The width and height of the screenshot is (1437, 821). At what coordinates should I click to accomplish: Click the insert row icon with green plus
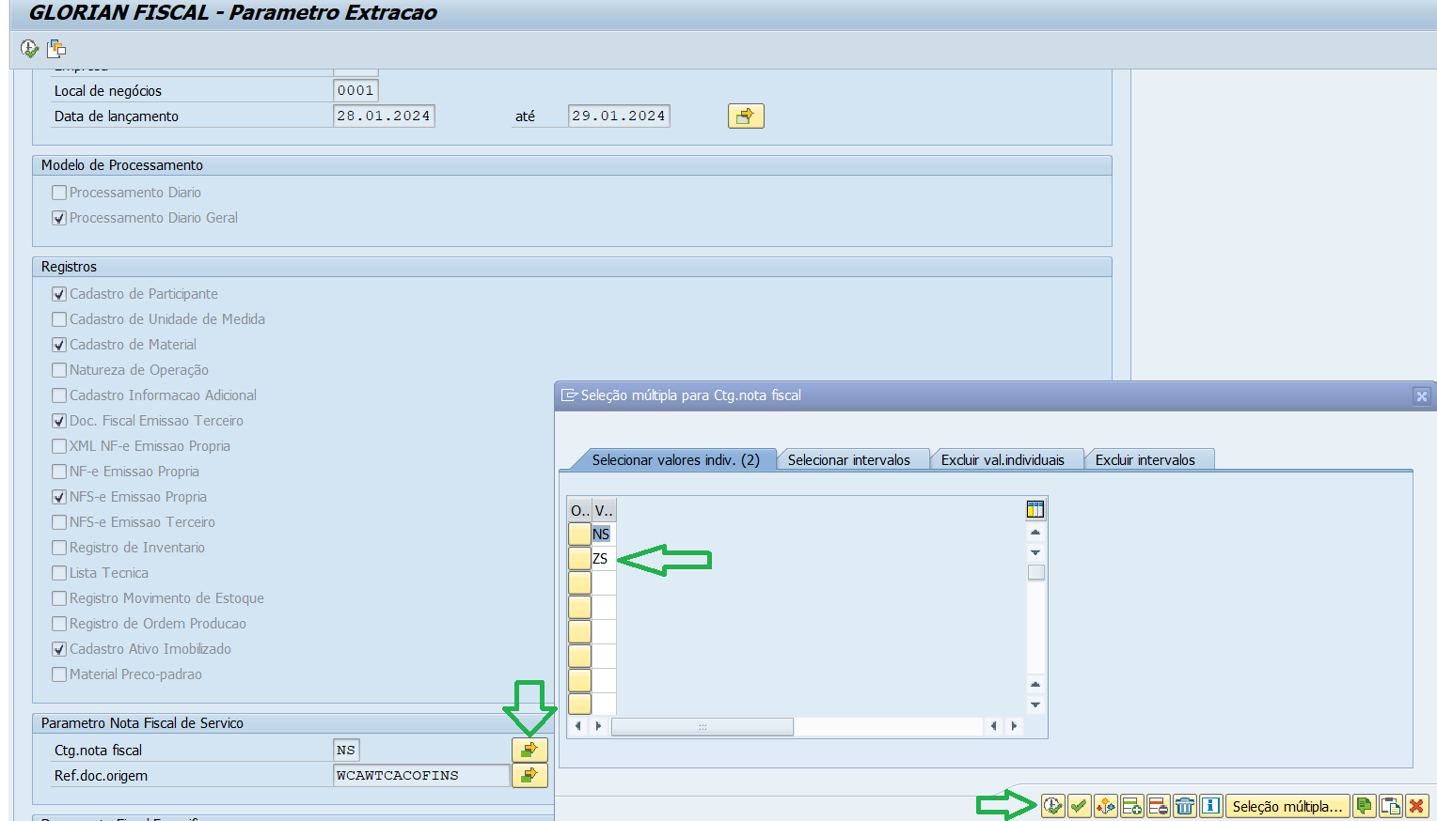tap(1131, 806)
